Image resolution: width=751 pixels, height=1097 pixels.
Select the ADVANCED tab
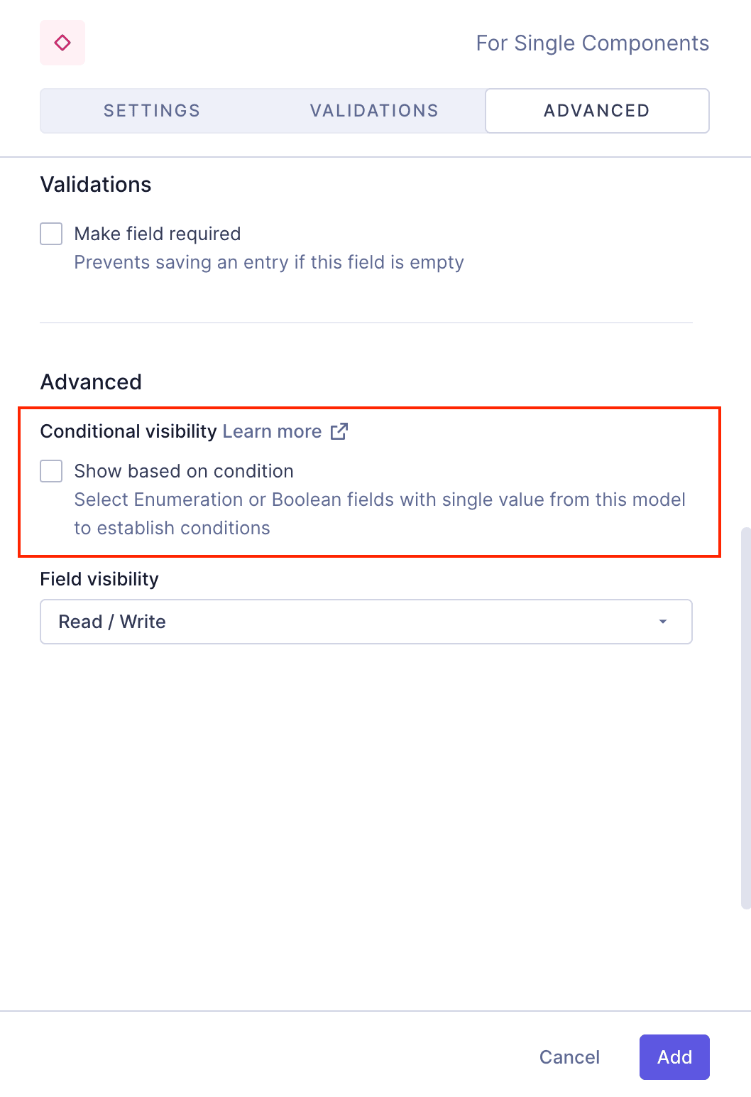596,110
